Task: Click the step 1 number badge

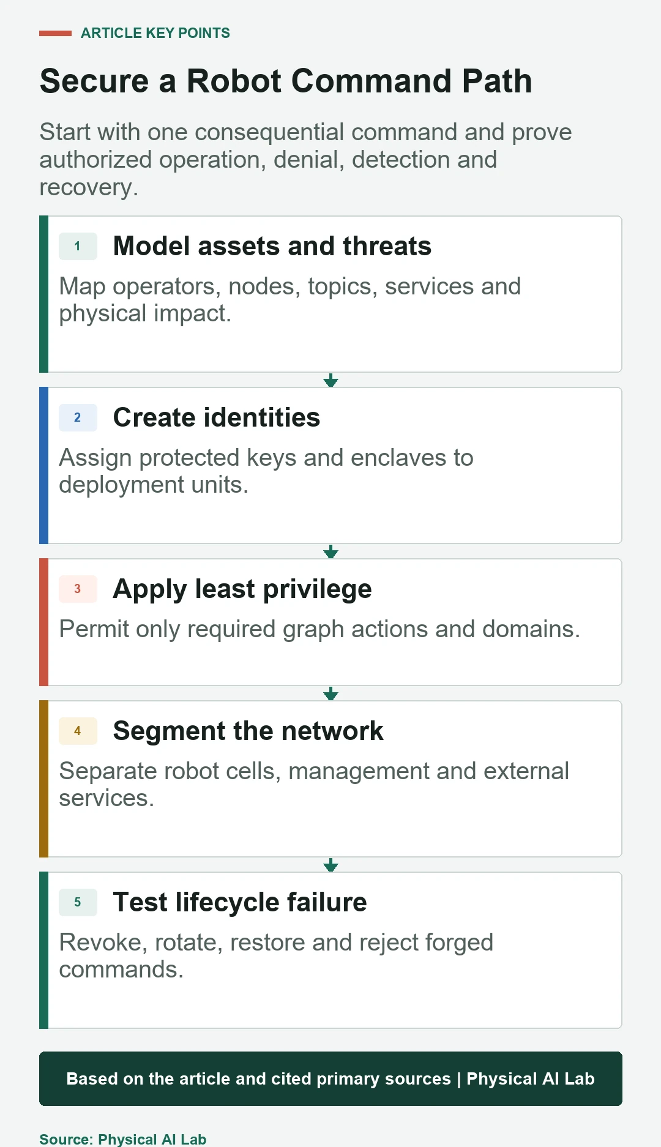Action: tap(78, 246)
